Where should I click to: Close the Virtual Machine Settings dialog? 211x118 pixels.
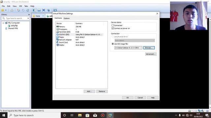(157, 14)
